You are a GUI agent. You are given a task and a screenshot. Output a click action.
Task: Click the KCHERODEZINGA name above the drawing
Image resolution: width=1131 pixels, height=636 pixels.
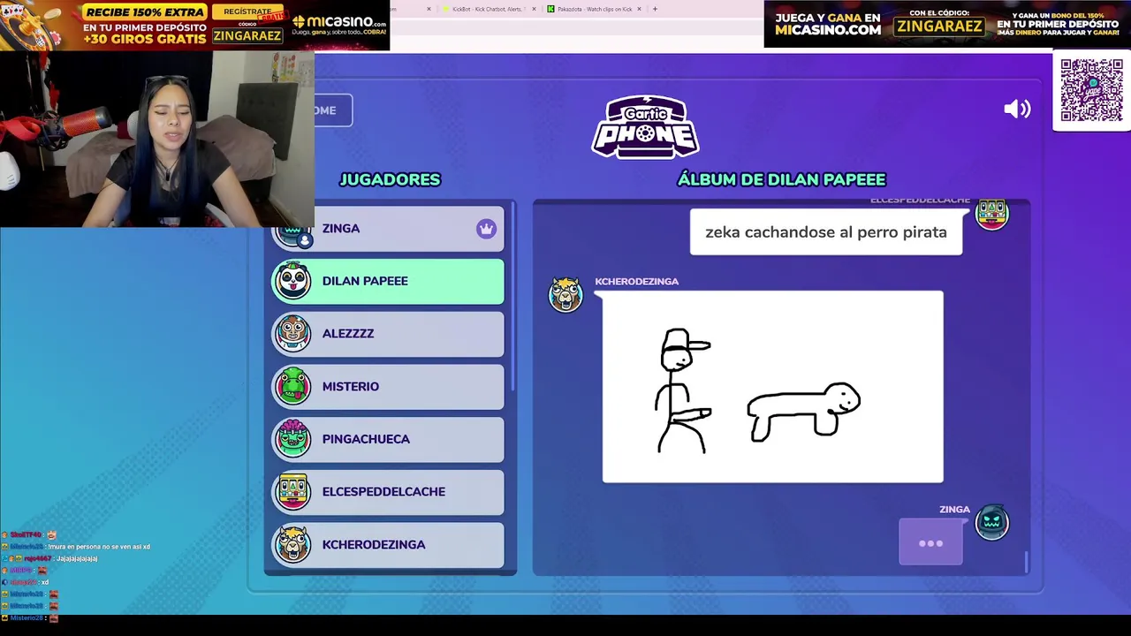pos(636,281)
